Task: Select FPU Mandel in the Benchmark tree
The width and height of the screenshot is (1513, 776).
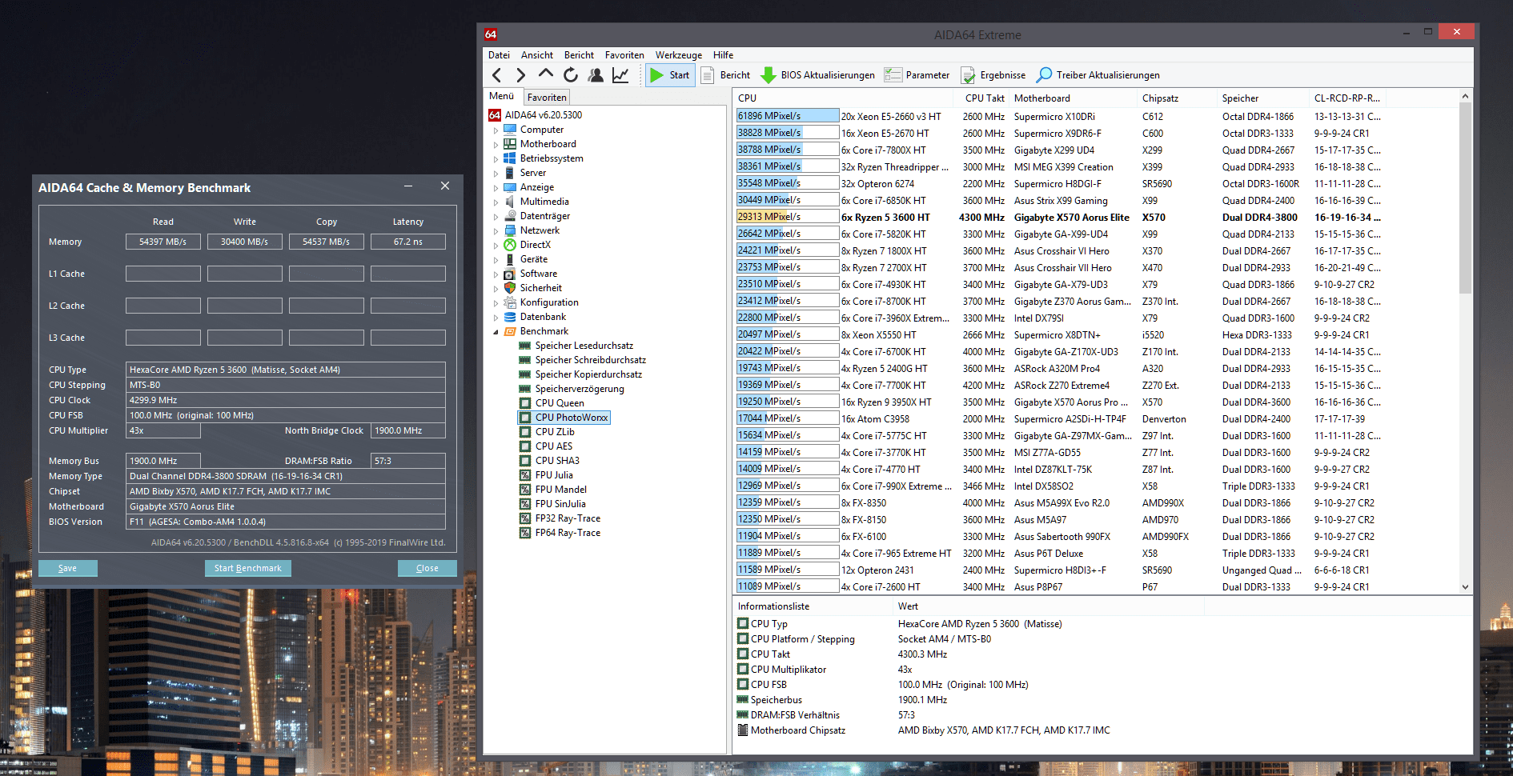Action: click(x=561, y=490)
